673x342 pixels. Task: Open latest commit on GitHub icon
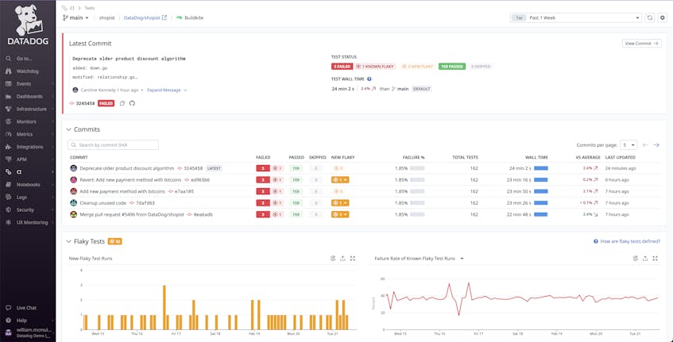point(132,103)
